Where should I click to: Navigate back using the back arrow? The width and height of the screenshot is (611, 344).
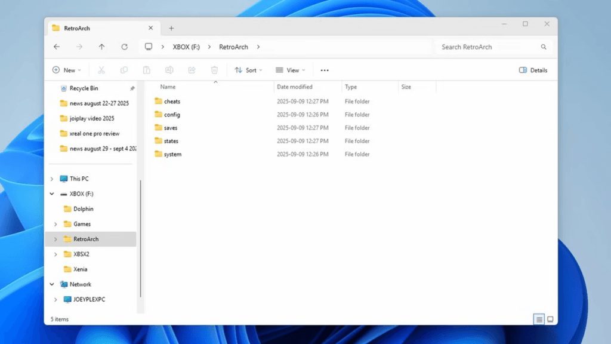(56, 47)
